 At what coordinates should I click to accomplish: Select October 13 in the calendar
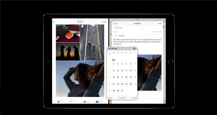point(135,71)
